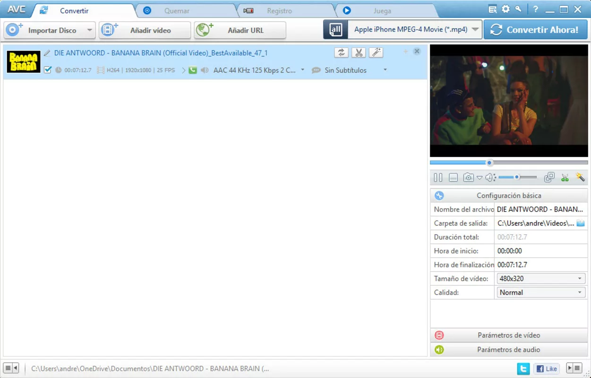The width and height of the screenshot is (591, 378).
Task: Pause the video preview playback
Action: [x=437, y=177]
